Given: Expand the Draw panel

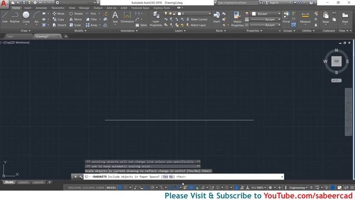Looking at the screenshot, I should click(26, 31).
